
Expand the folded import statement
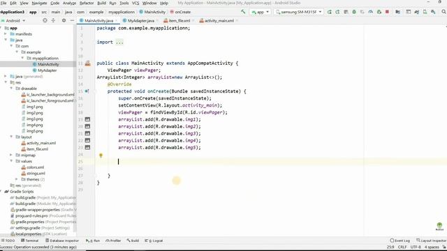(x=119, y=42)
